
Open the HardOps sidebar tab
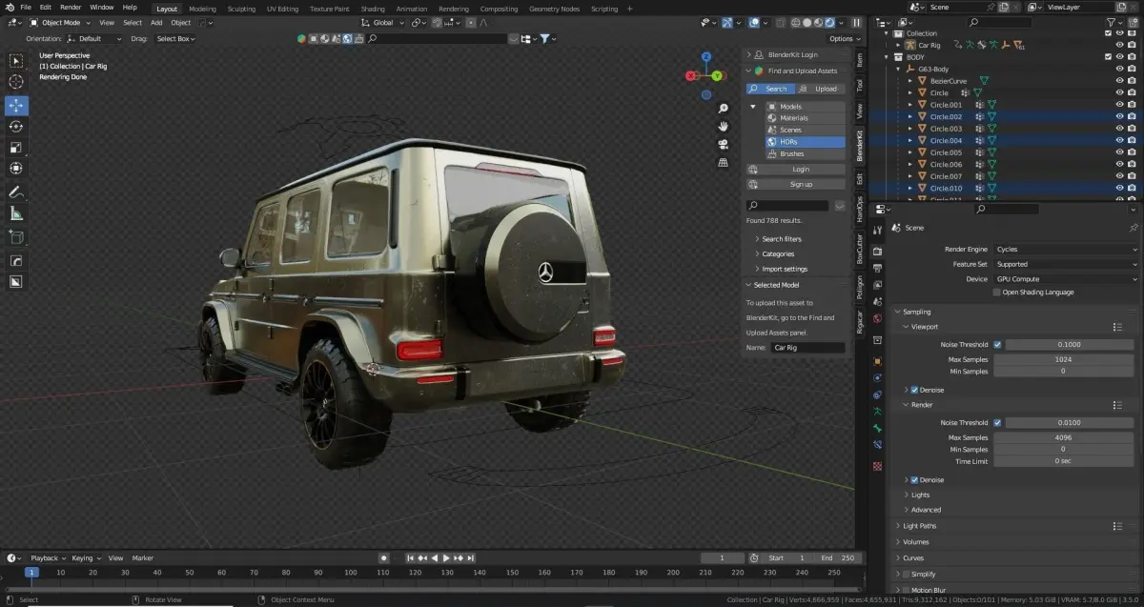(859, 210)
